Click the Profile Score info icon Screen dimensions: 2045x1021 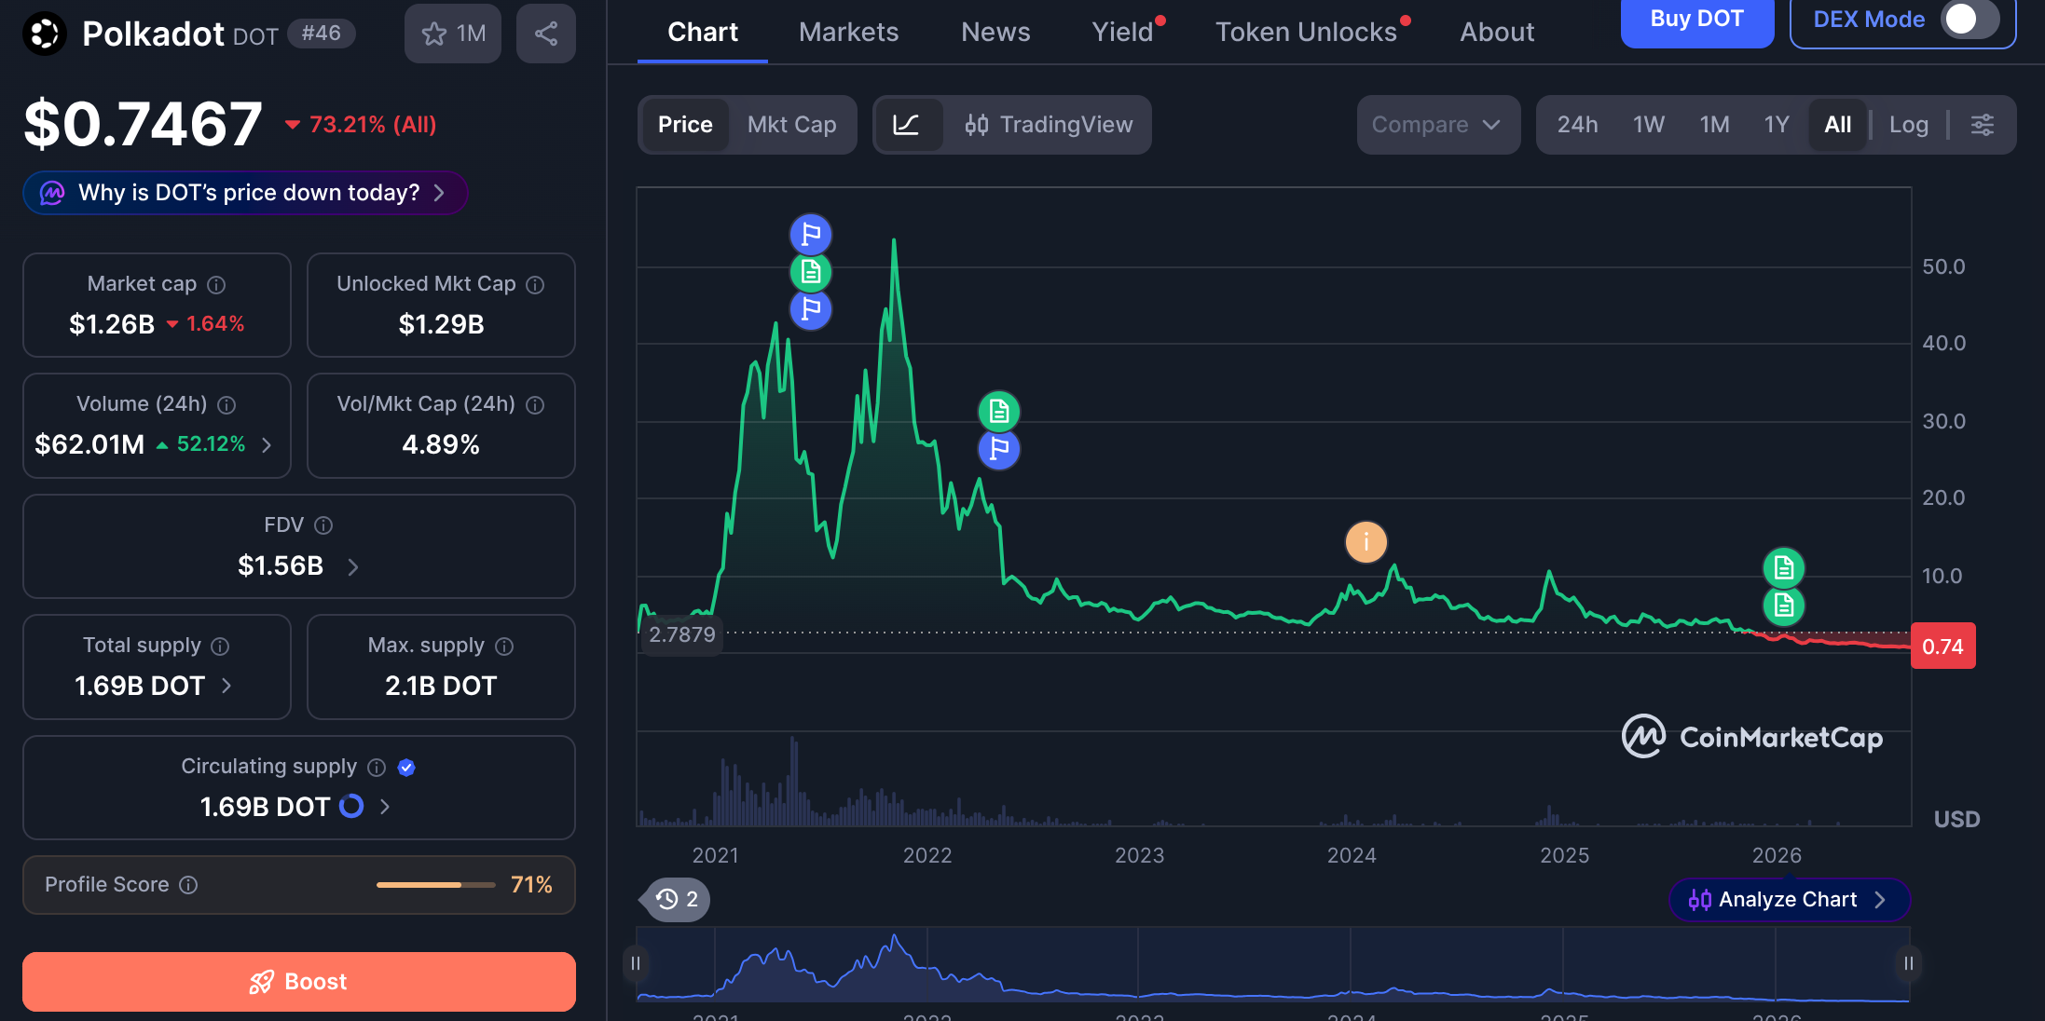coord(188,884)
